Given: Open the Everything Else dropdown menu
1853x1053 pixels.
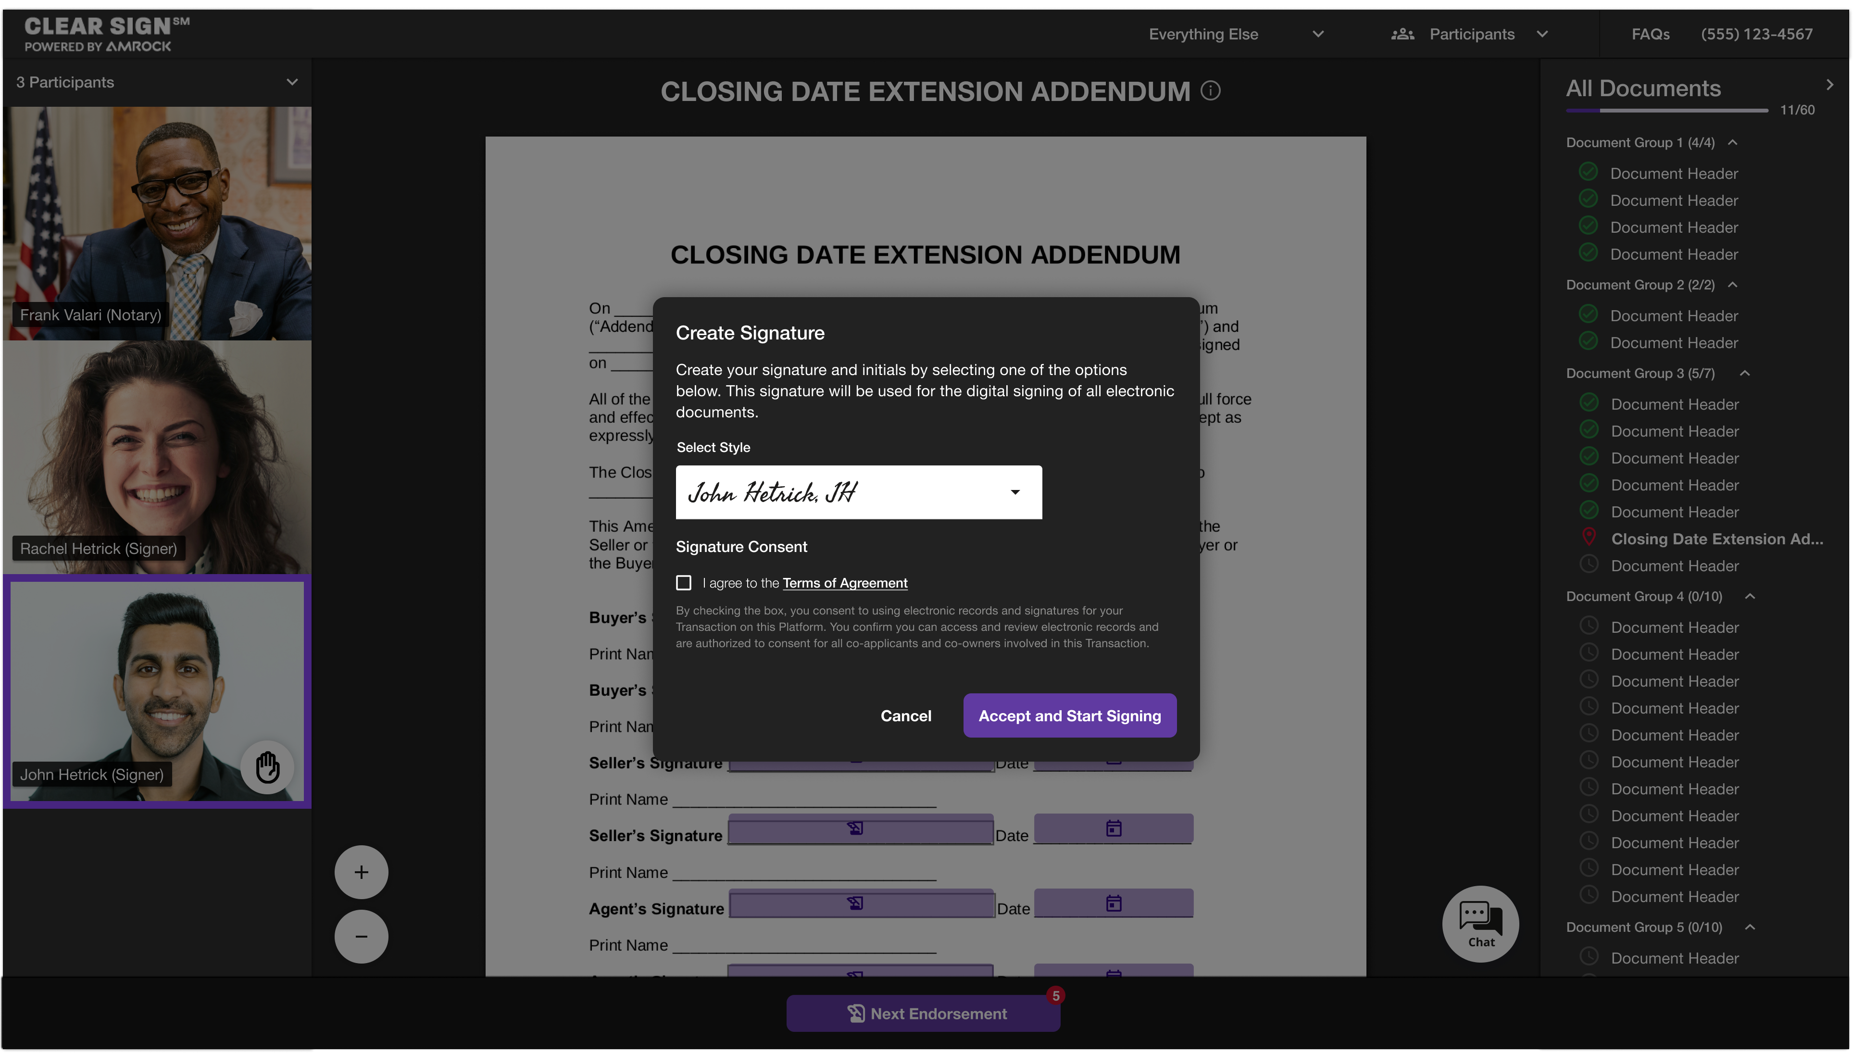Looking at the screenshot, I should tap(1236, 34).
